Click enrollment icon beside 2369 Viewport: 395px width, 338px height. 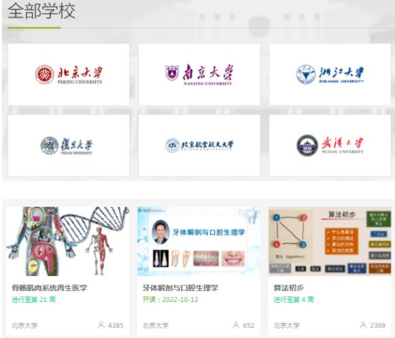click(363, 325)
